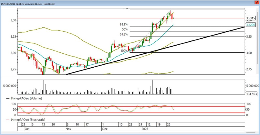Click the 26 date label in January
This screenshot has height=135, width=260.
(168, 124)
